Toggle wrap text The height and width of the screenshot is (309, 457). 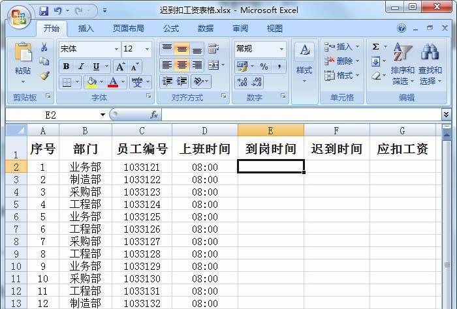(213, 49)
